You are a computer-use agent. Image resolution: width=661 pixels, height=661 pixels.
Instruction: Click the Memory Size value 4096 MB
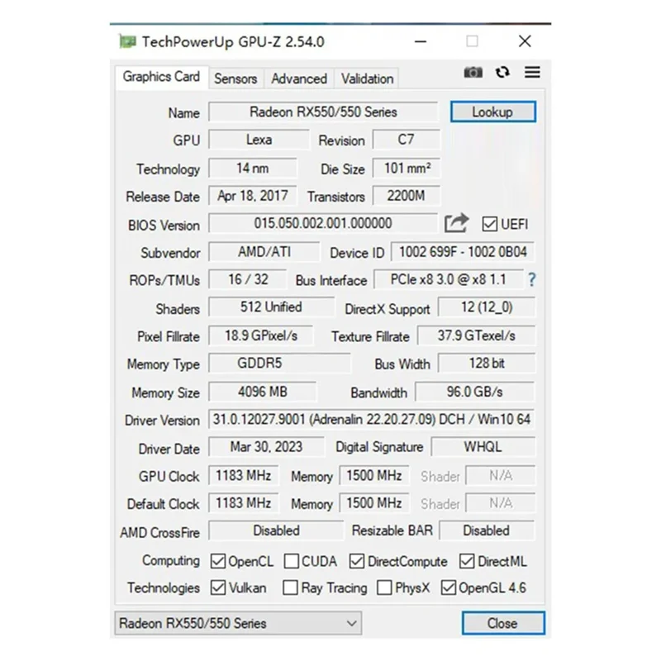(x=263, y=392)
